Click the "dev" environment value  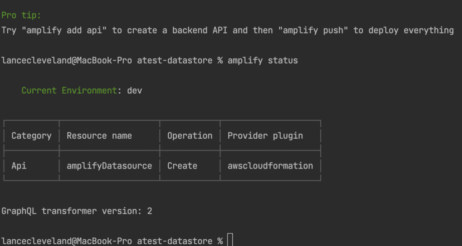135,91
